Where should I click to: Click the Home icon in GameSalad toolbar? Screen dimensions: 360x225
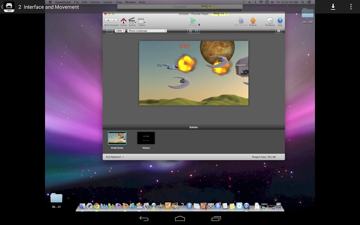[123, 21]
